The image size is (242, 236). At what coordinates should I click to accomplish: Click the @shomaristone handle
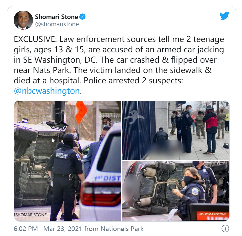(x=57, y=24)
